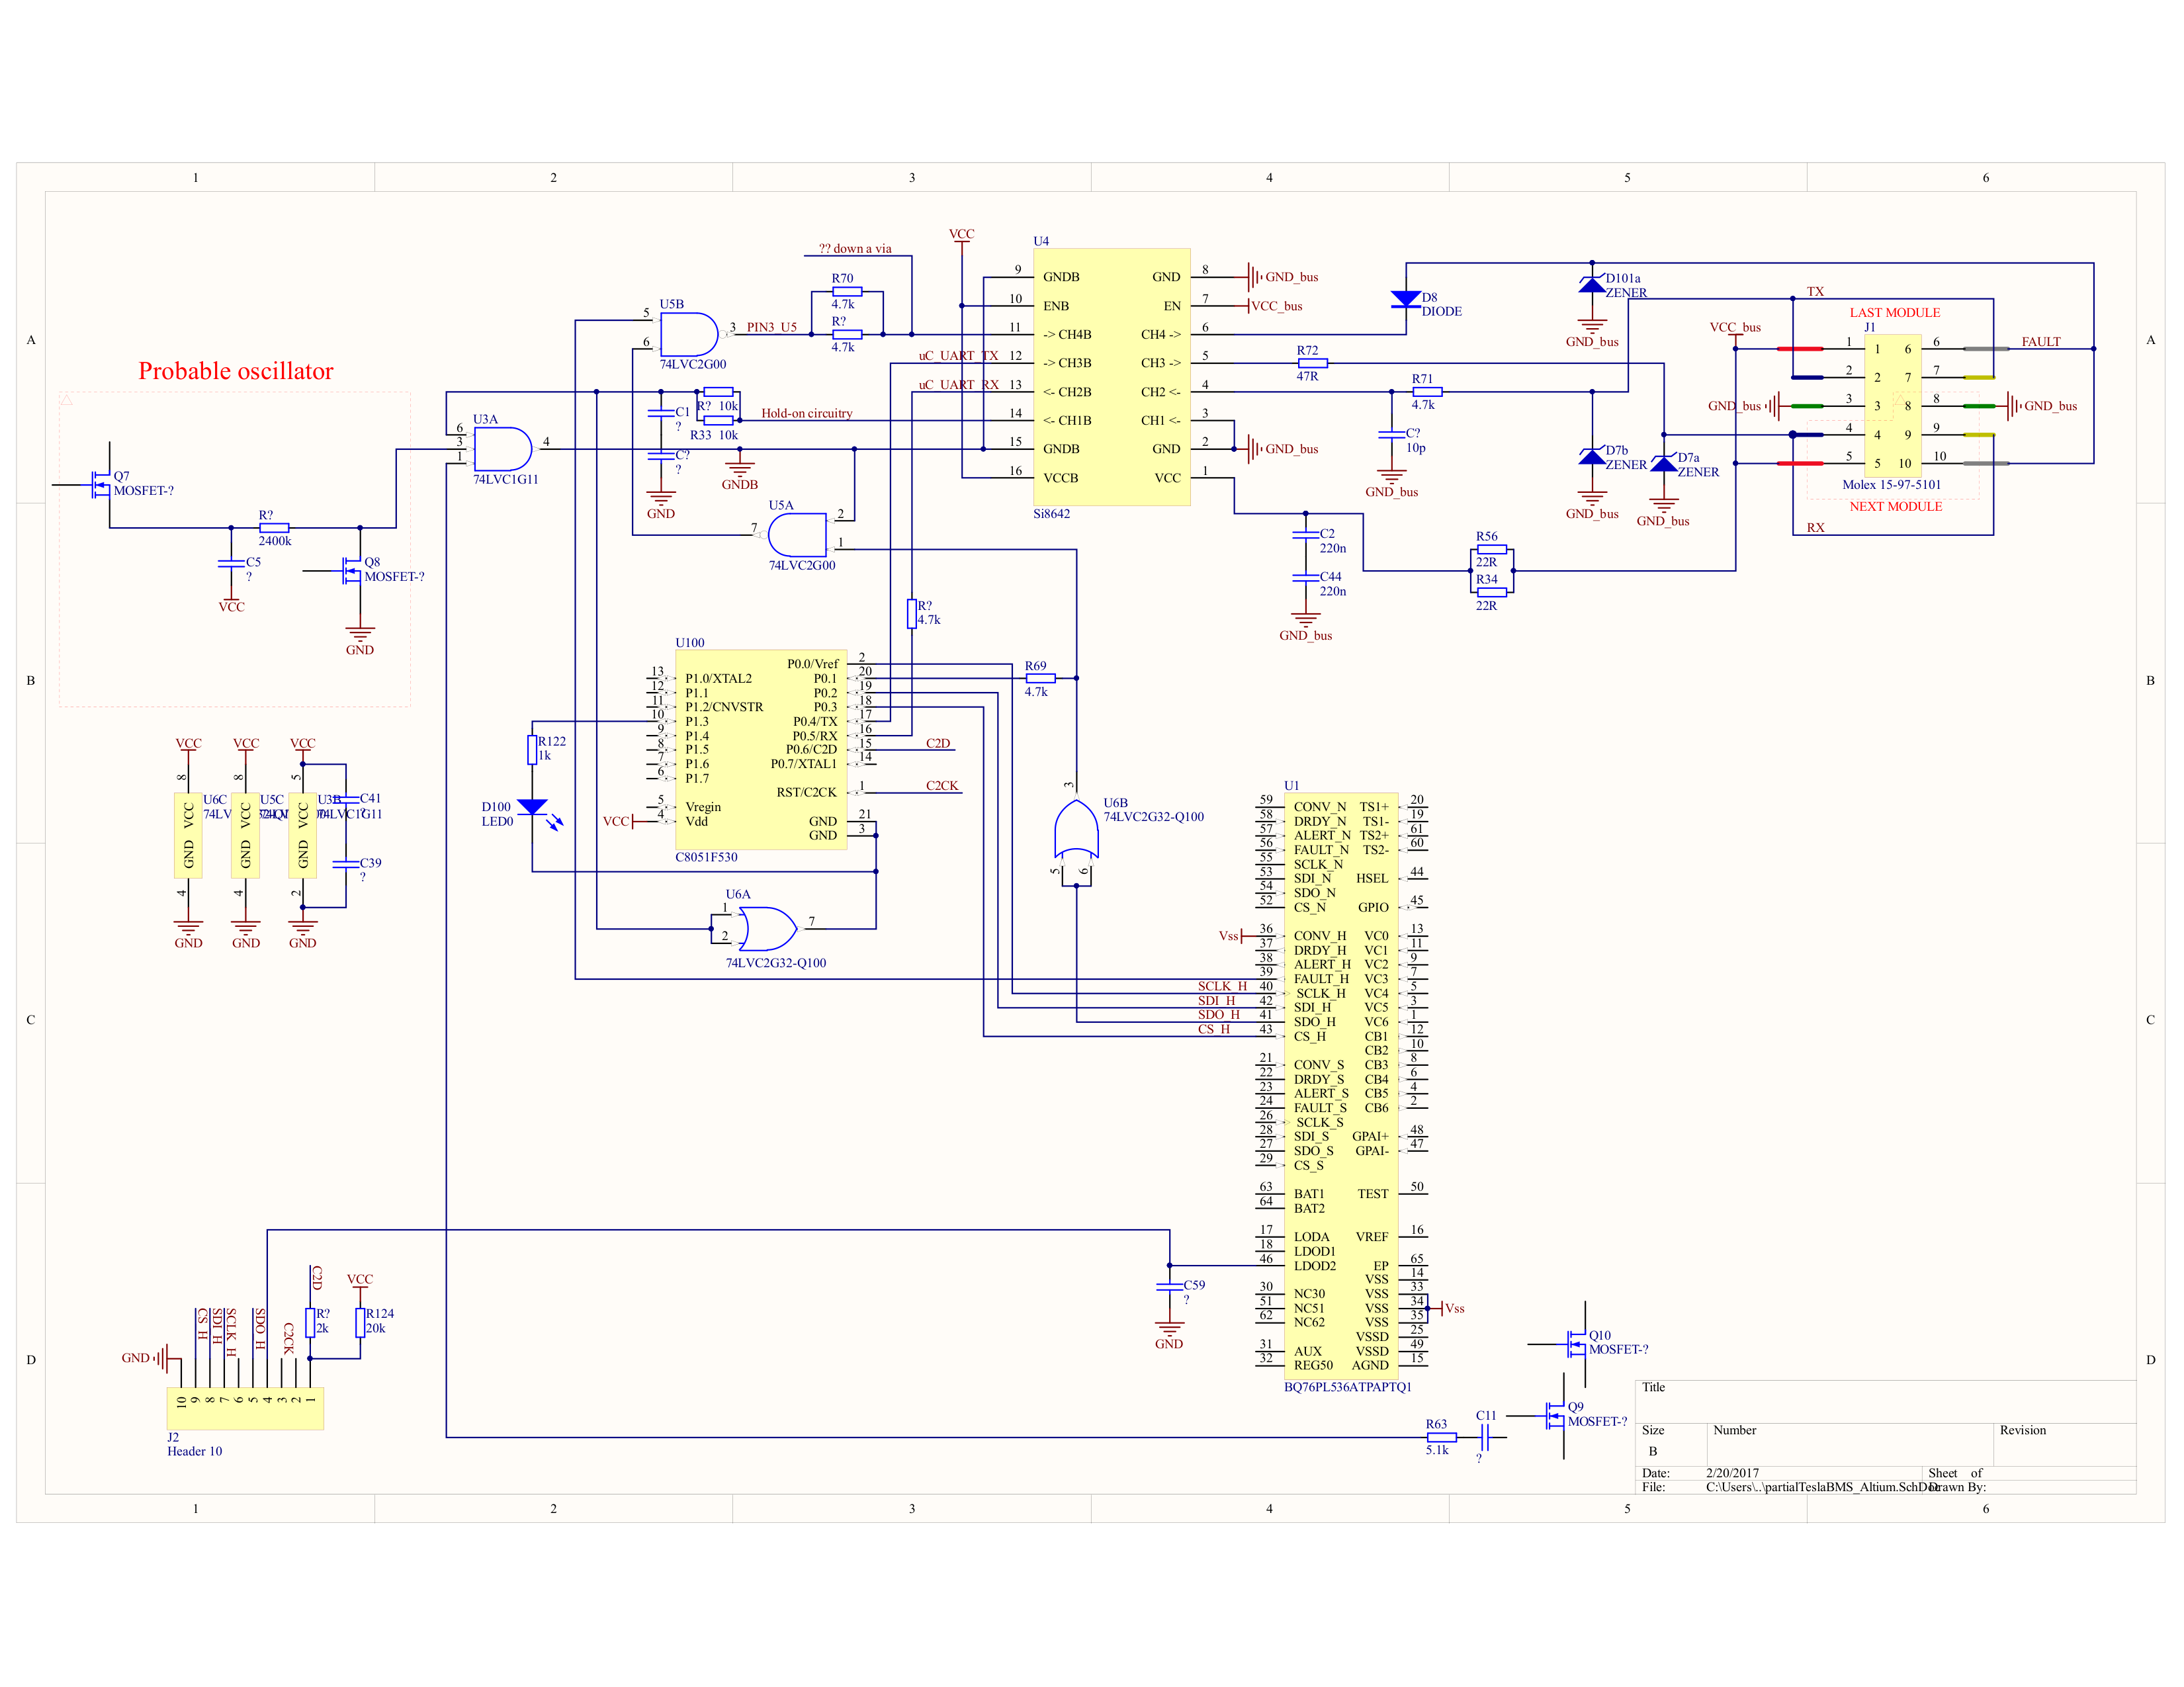Click the J2 Header 10 connector
The width and height of the screenshot is (2184, 1687).
click(245, 1408)
